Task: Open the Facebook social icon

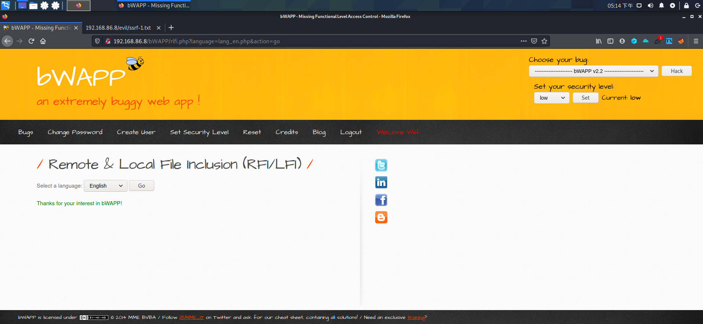Action: (381, 200)
